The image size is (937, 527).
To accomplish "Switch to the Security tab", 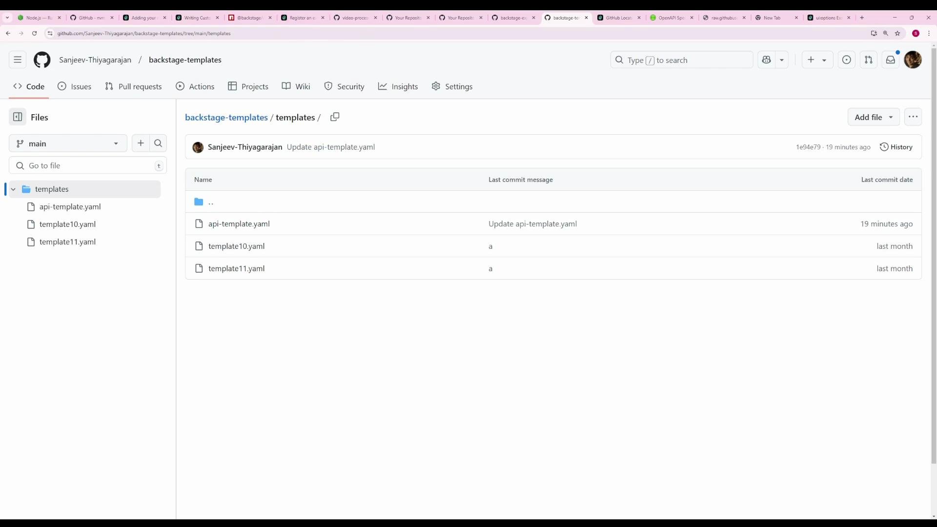I will 344,86.
